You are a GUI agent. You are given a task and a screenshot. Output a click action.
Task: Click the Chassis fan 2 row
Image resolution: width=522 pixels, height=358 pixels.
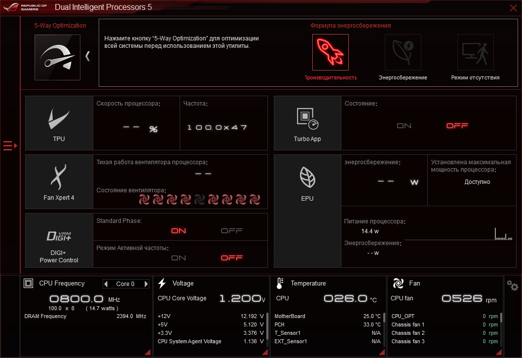click(x=445, y=333)
